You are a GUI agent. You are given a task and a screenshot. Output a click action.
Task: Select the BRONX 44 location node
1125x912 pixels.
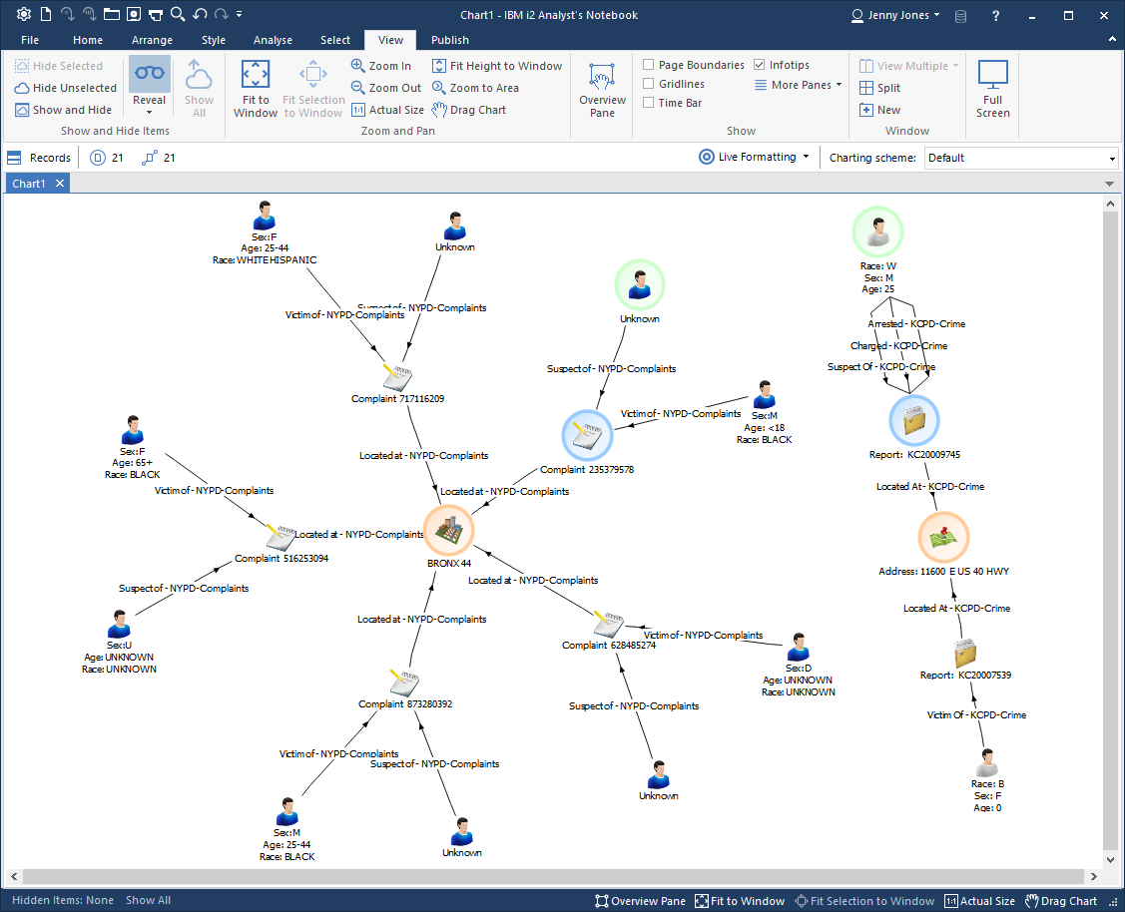(448, 530)
